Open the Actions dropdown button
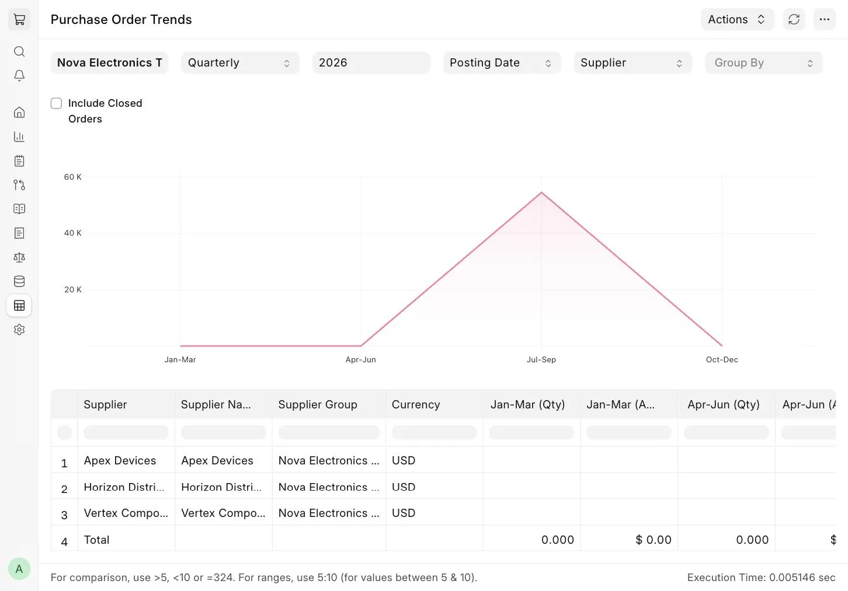The image size is (848, 591). coord(737,19)
